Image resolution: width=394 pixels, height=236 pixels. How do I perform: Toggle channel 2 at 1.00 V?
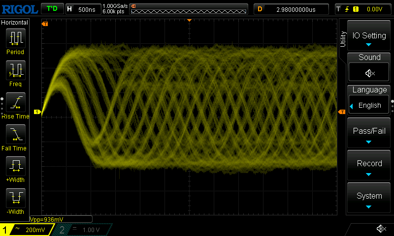pyautogui.click(x=83, y=230)
